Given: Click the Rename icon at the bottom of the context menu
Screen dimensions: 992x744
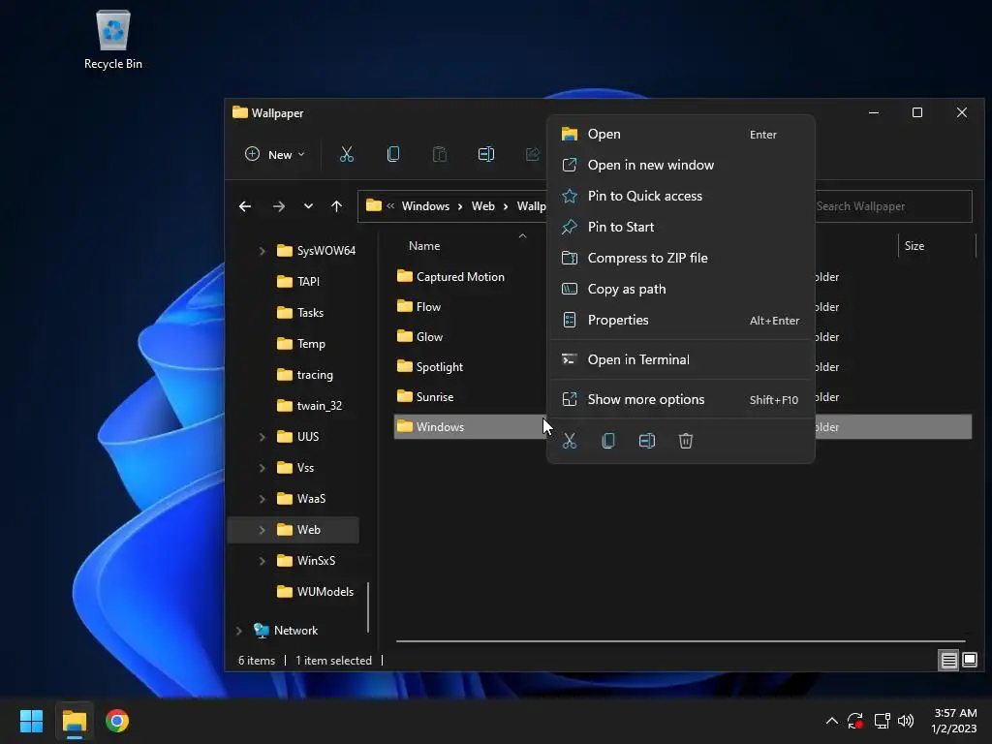Looking at the screenshot, I should pyautogui.click(x=646, y=441).
